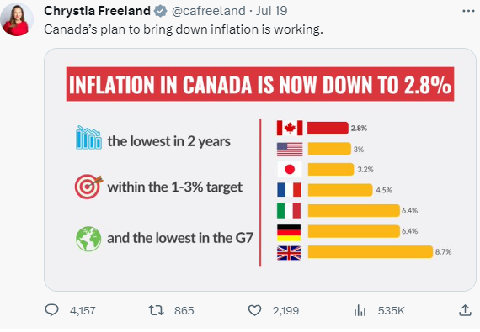
Task: Visit the @cafreeland handle link
Action: pyautogui.click(x=209, y=11)
